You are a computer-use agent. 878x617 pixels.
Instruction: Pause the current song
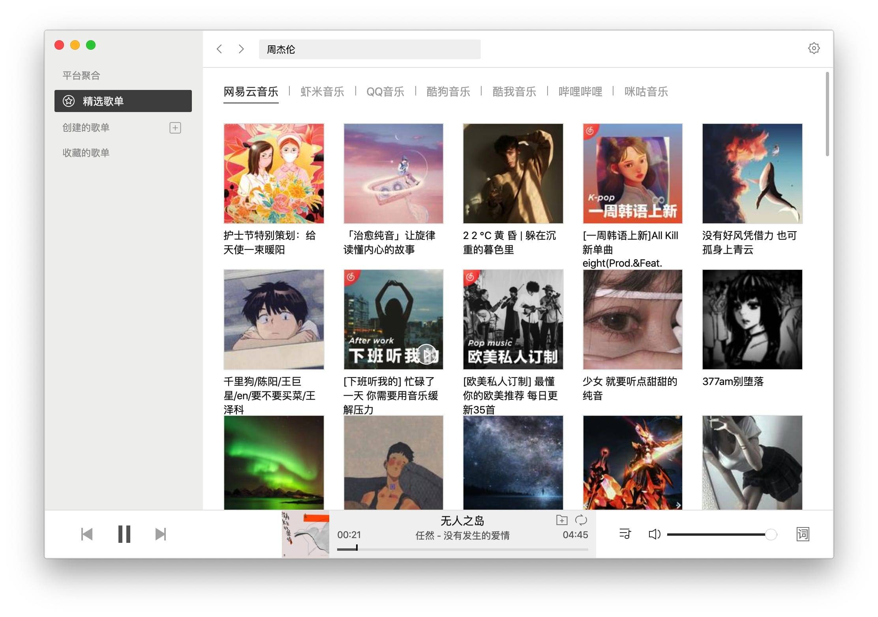point(124,534)
